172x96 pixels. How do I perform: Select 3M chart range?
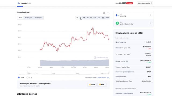coord(88,18)
